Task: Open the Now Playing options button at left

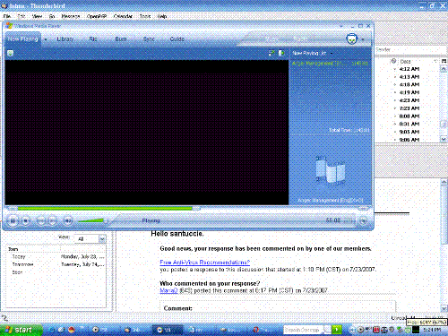Action: [x=11, y=54]
